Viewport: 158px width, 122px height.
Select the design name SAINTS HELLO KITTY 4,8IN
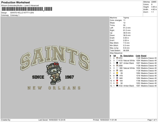click(22, 13)
